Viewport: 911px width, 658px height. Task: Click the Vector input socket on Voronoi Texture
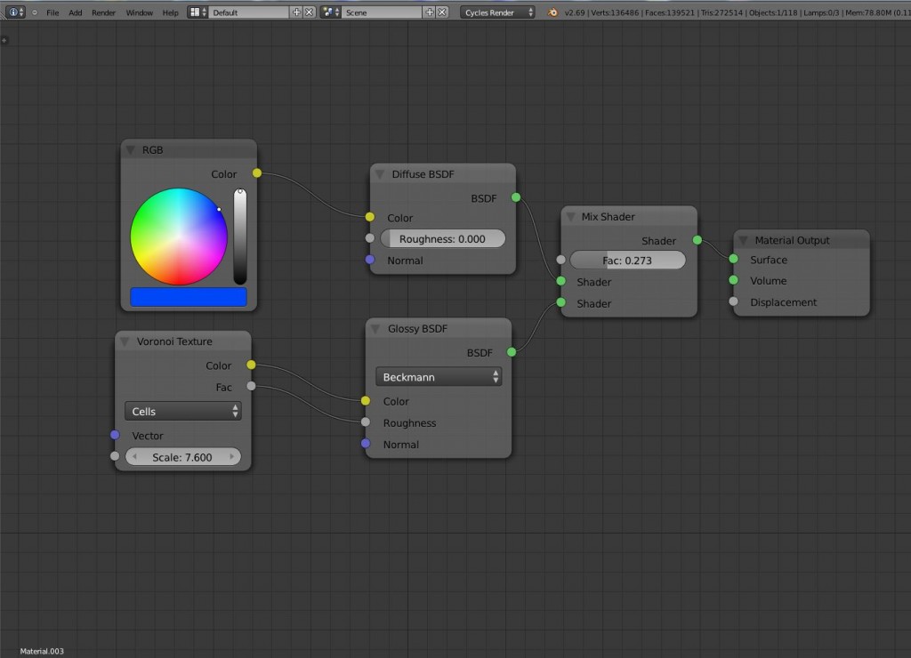click(114, 436)
